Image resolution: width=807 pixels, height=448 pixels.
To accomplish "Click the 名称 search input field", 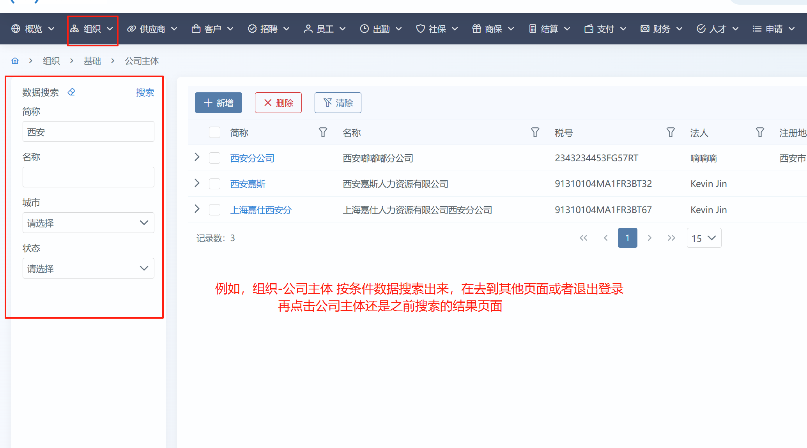I will (88, 177).
